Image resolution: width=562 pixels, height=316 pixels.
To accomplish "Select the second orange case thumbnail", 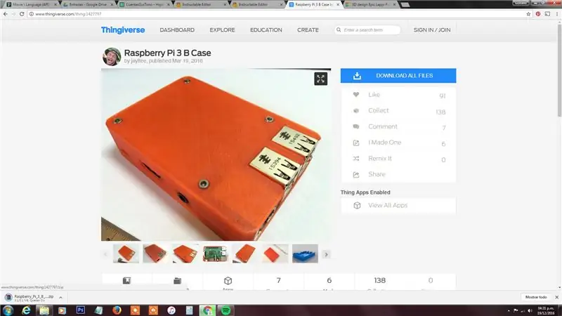I will tap(155, 254).
